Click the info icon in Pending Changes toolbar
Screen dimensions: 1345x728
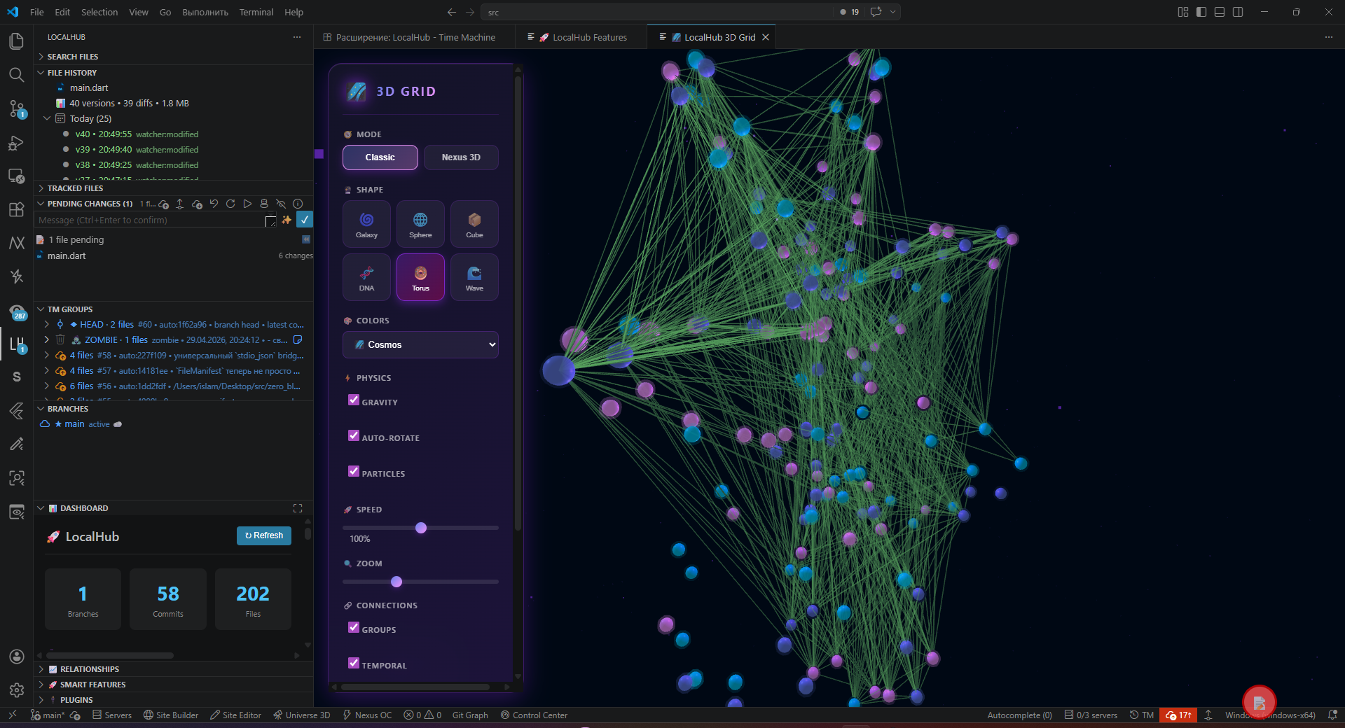pyautogui.click(x=298, y=204)
